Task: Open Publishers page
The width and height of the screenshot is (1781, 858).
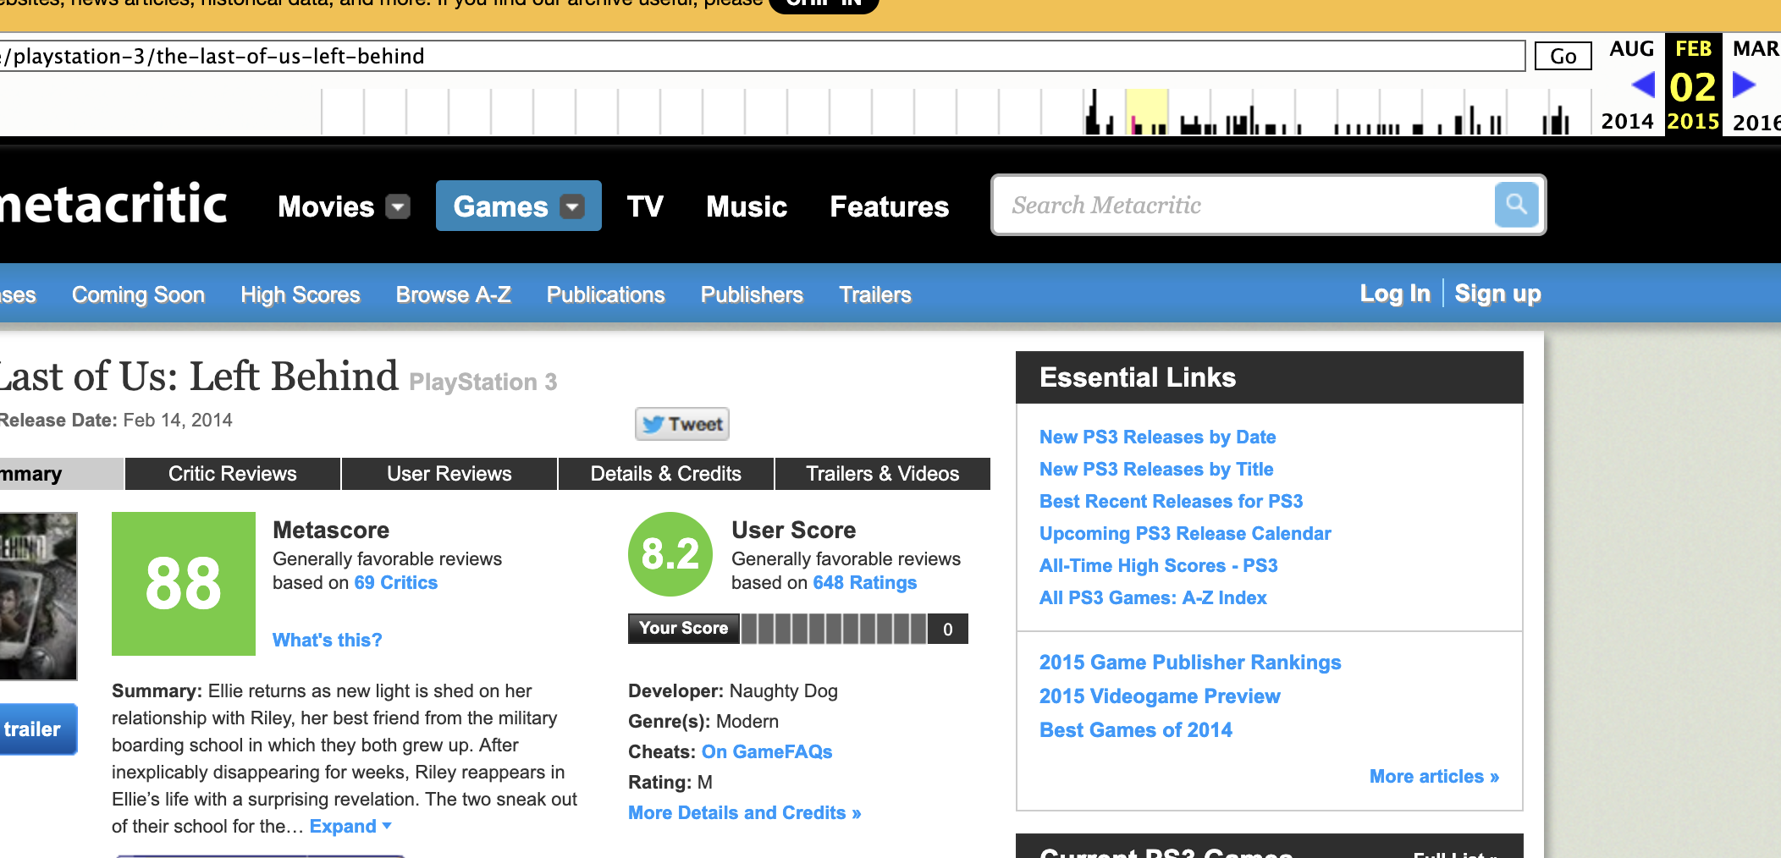Action: pyautogui.click(x=752, y=294)
